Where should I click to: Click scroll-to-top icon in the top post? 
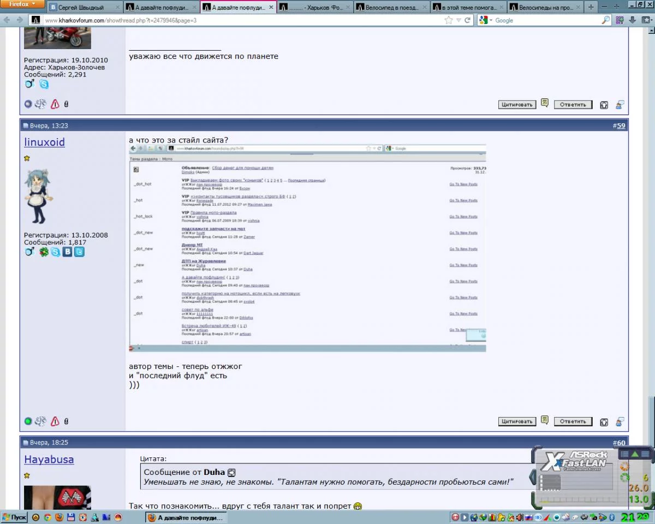[604, 105]
